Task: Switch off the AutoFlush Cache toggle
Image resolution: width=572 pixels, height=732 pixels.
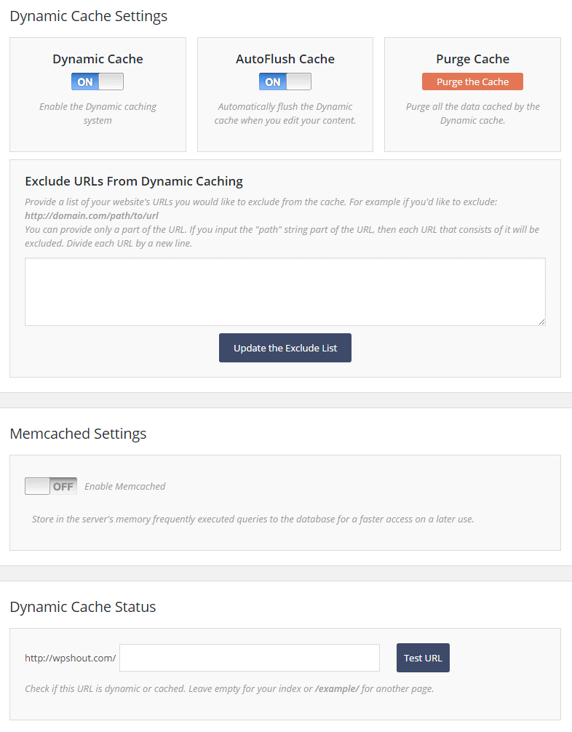Action: (x=285, y=81)
